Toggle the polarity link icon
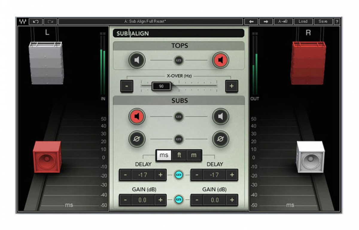The image size is (359, 230). click(x=179, y=139)
